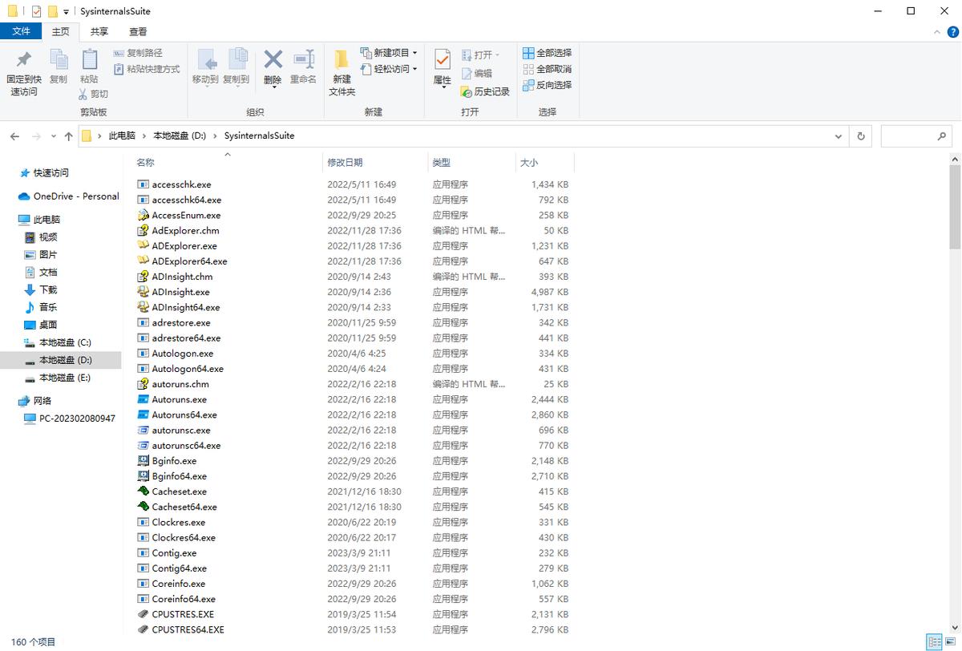Click 固定到快速访问 (Pin to Quick access)
Screen dimensions: 962x651
click(23, 69)
